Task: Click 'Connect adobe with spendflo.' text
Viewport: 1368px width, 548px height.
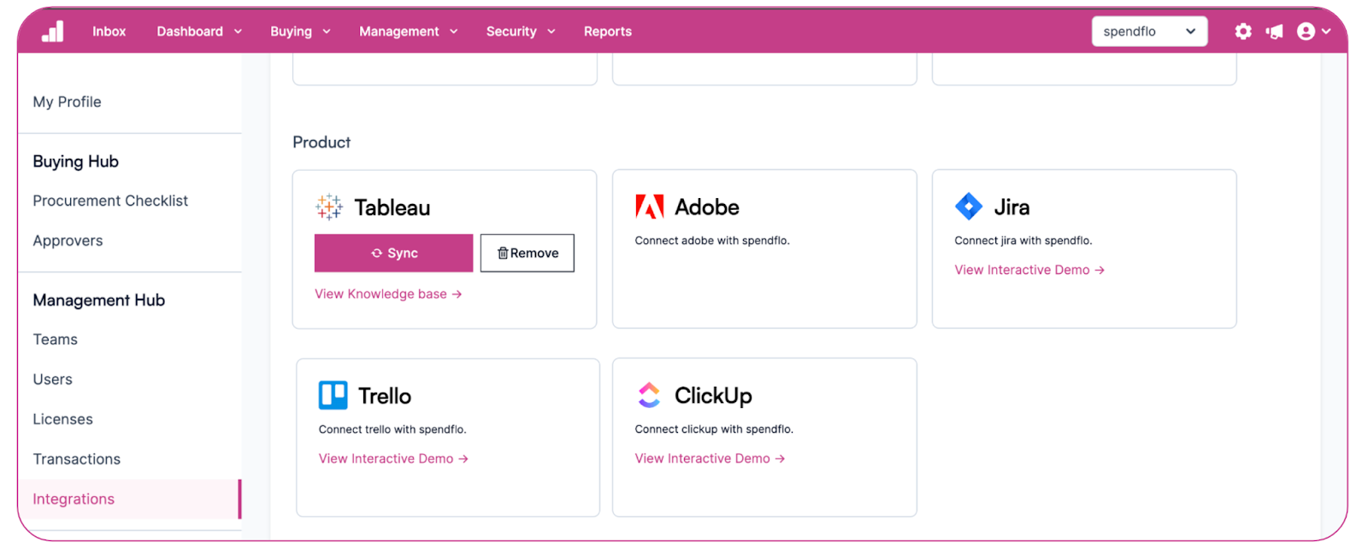Action: (712, 241)
